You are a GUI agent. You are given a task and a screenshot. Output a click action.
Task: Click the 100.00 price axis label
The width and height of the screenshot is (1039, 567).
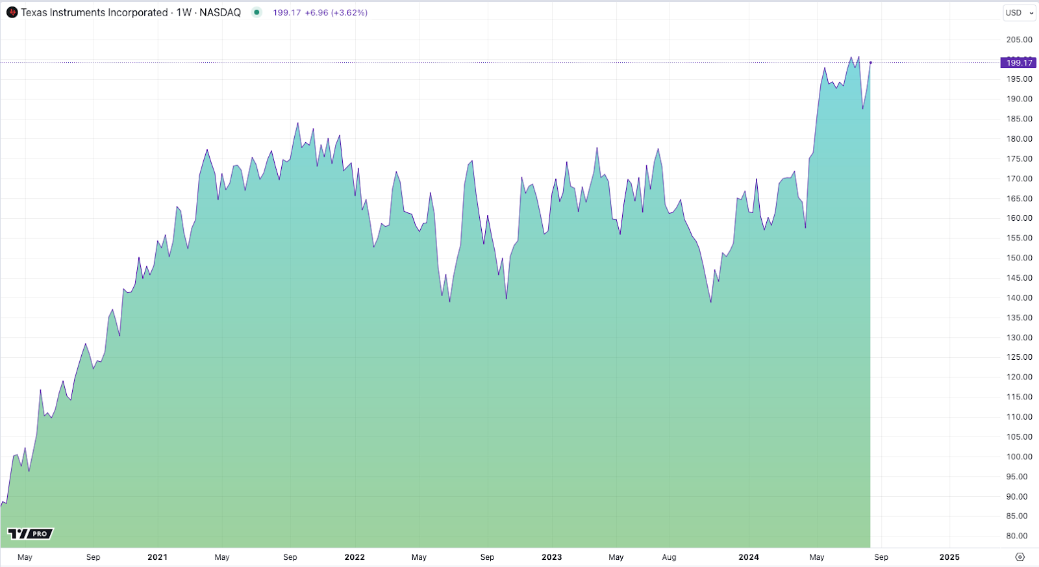point(1019,457)
